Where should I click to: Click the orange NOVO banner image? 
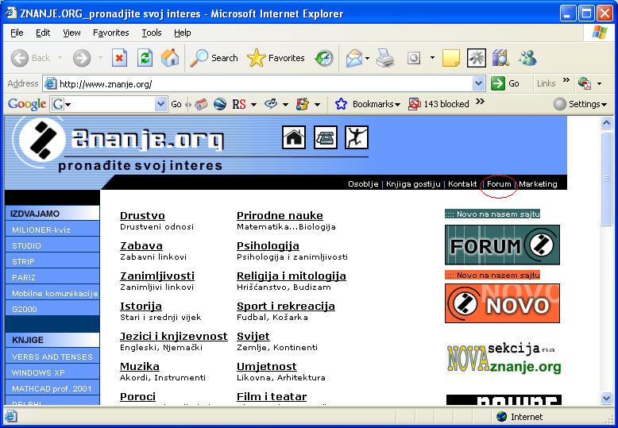tap(502, 303)
